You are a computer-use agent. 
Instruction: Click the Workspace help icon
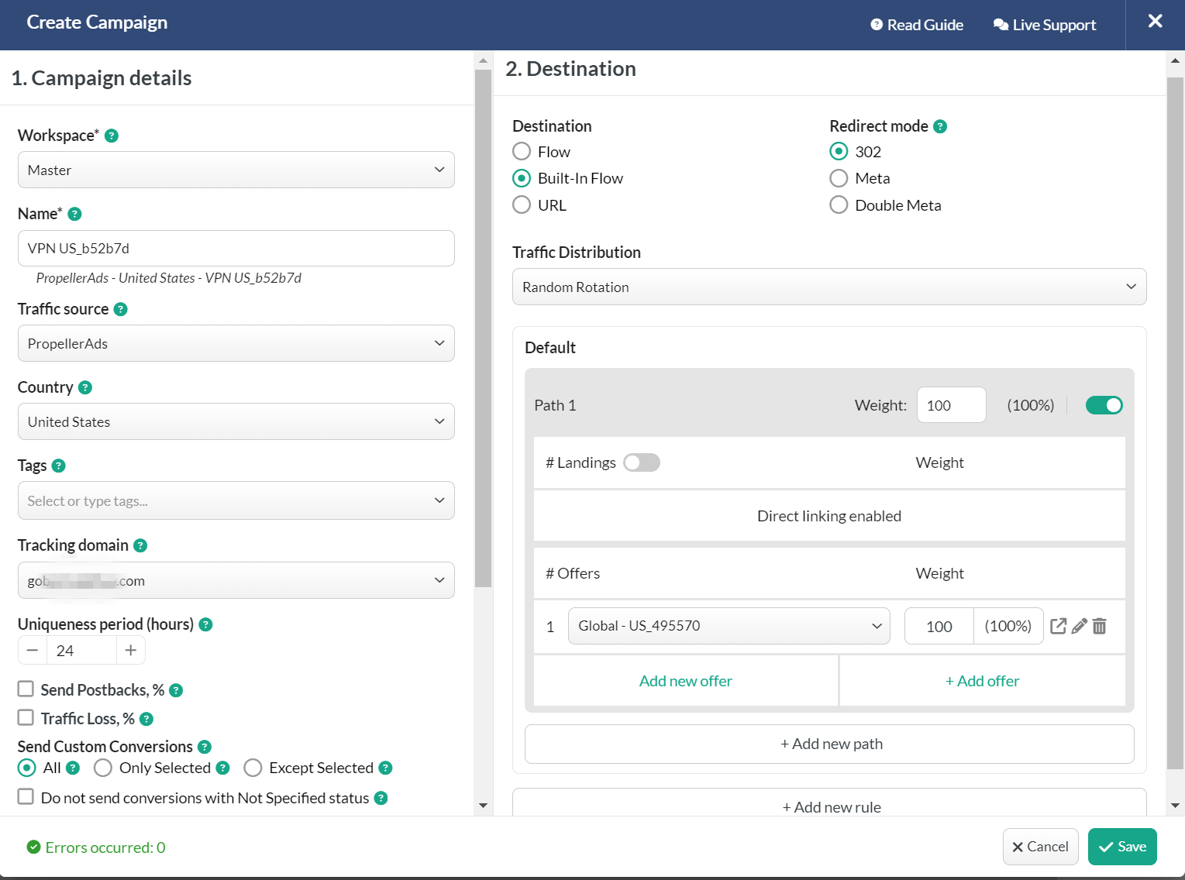[x=112, y=136]
